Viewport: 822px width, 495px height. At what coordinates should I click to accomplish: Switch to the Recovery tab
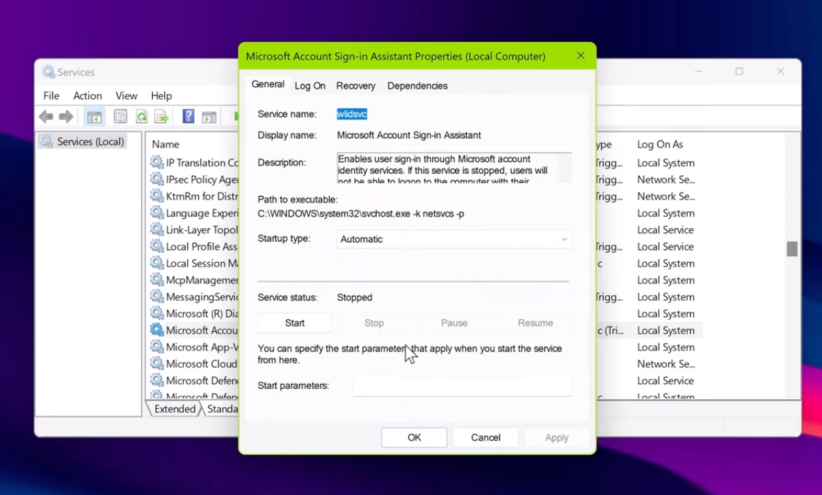click(x=355, y=86)
